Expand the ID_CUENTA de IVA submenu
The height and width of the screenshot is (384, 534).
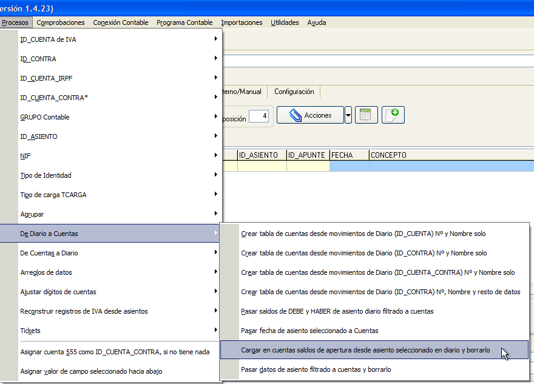111,39
